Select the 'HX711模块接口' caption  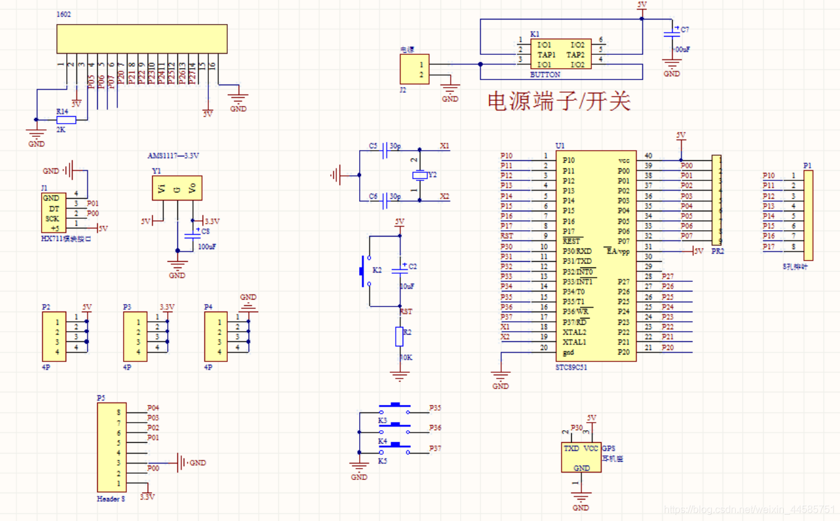66,239
